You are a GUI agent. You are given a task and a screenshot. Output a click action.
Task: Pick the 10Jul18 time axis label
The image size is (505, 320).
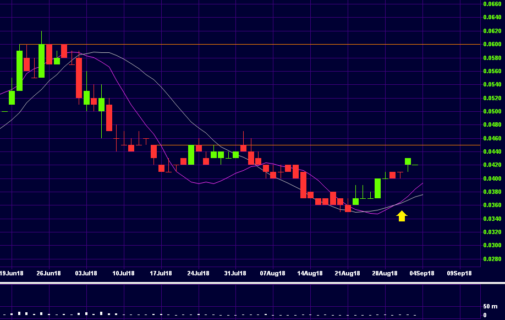(x=123, y=273)
